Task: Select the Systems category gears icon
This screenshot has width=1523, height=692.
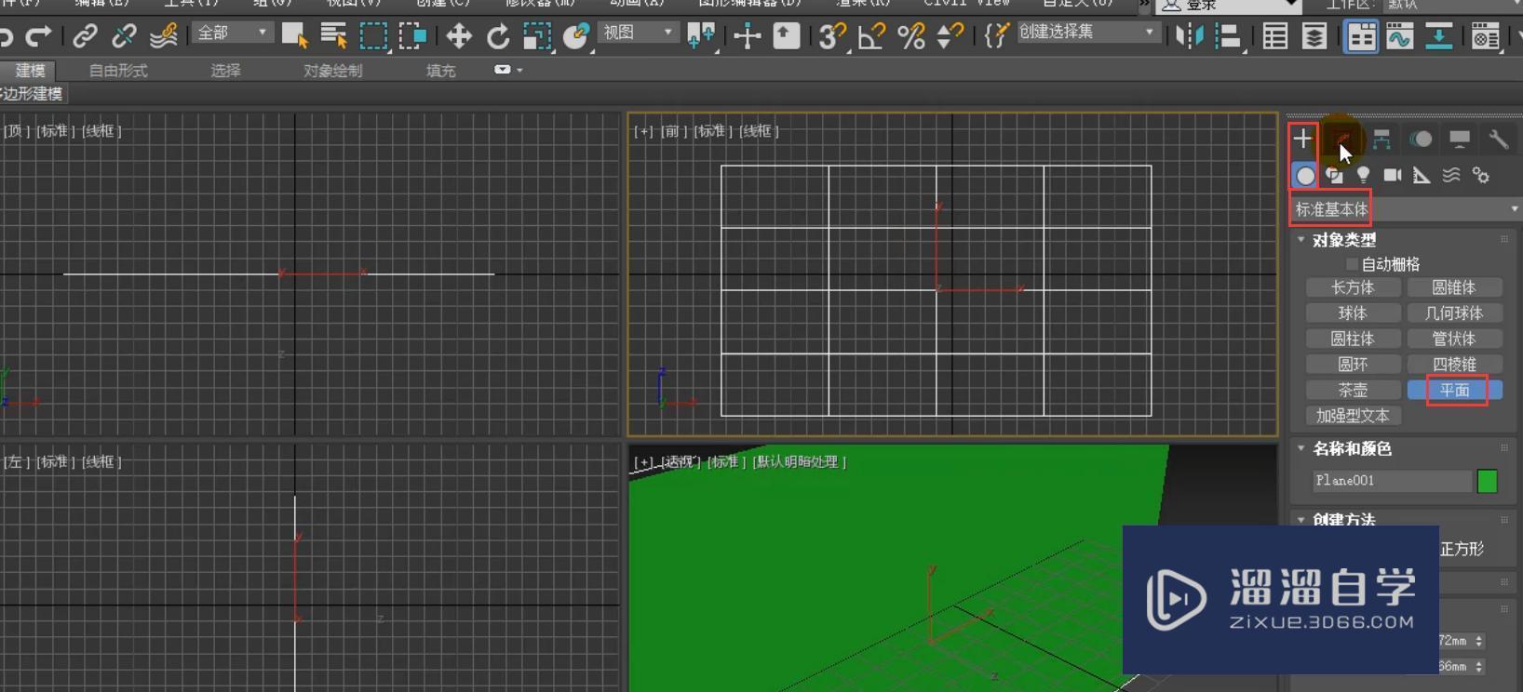Action: 1480,175
